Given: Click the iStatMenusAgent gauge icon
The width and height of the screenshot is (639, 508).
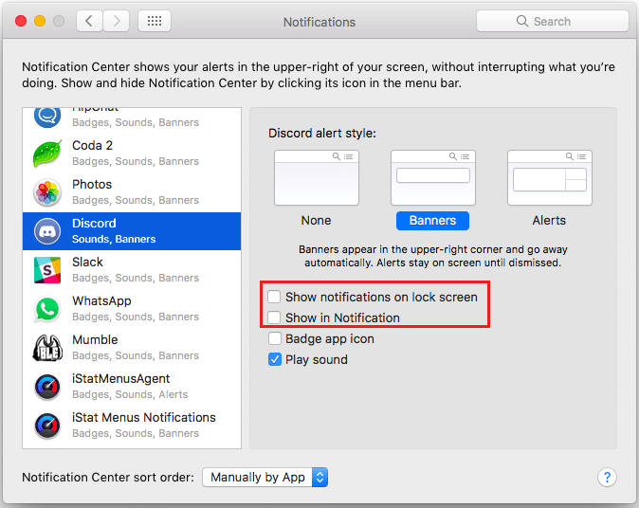Looking at the screenshot, I should click(47, 387).
